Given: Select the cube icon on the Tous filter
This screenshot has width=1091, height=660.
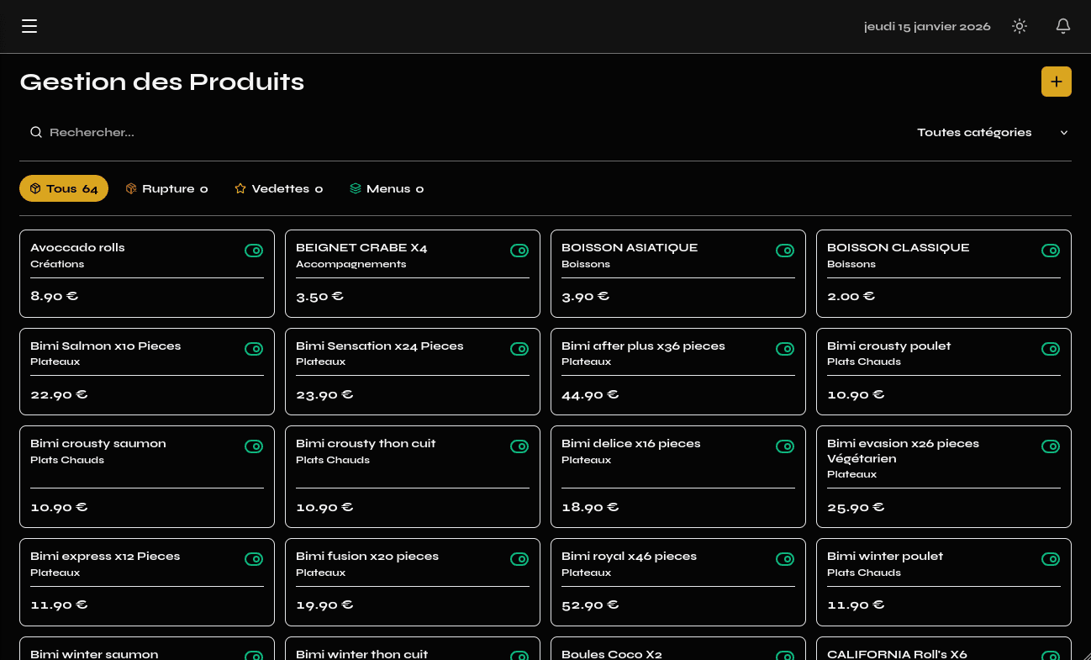Looking at the screenshot, I should [34, 188].
